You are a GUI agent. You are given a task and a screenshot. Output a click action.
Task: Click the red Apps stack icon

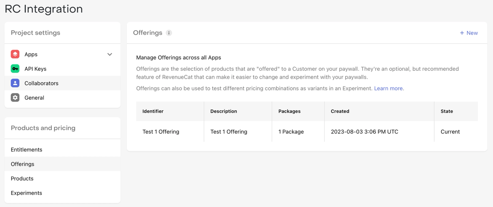[x=15, y=54]
